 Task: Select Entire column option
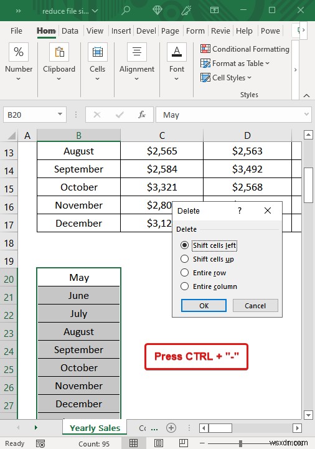tap(209, 286)
